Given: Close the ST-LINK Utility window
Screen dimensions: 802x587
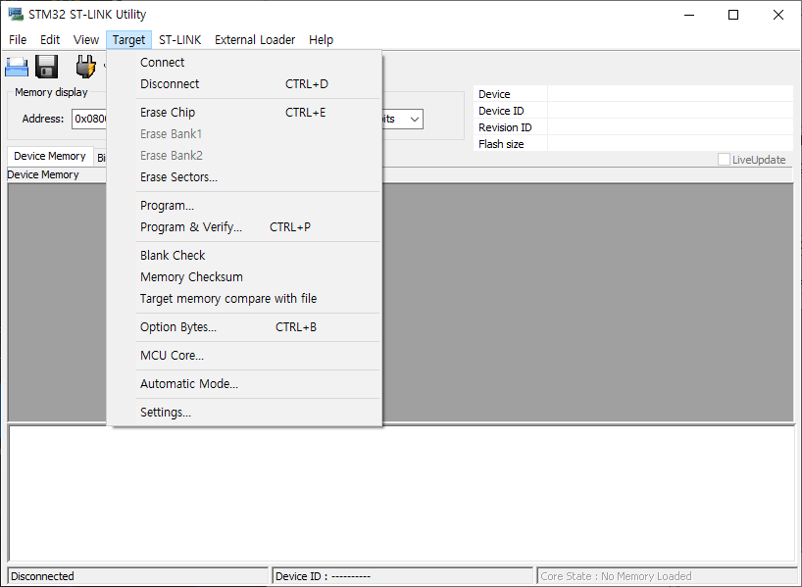Looking at the screenshot, I should click(777, 15).
